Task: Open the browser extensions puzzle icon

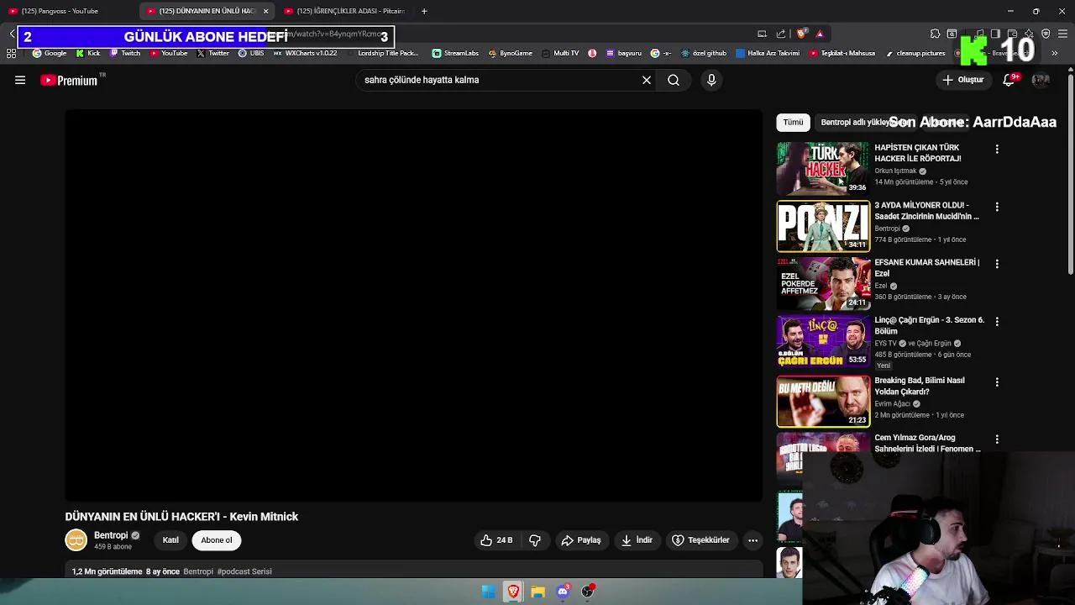Action: [935, 34]
